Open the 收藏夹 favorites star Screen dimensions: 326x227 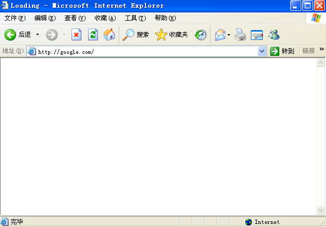pos(172,35)
